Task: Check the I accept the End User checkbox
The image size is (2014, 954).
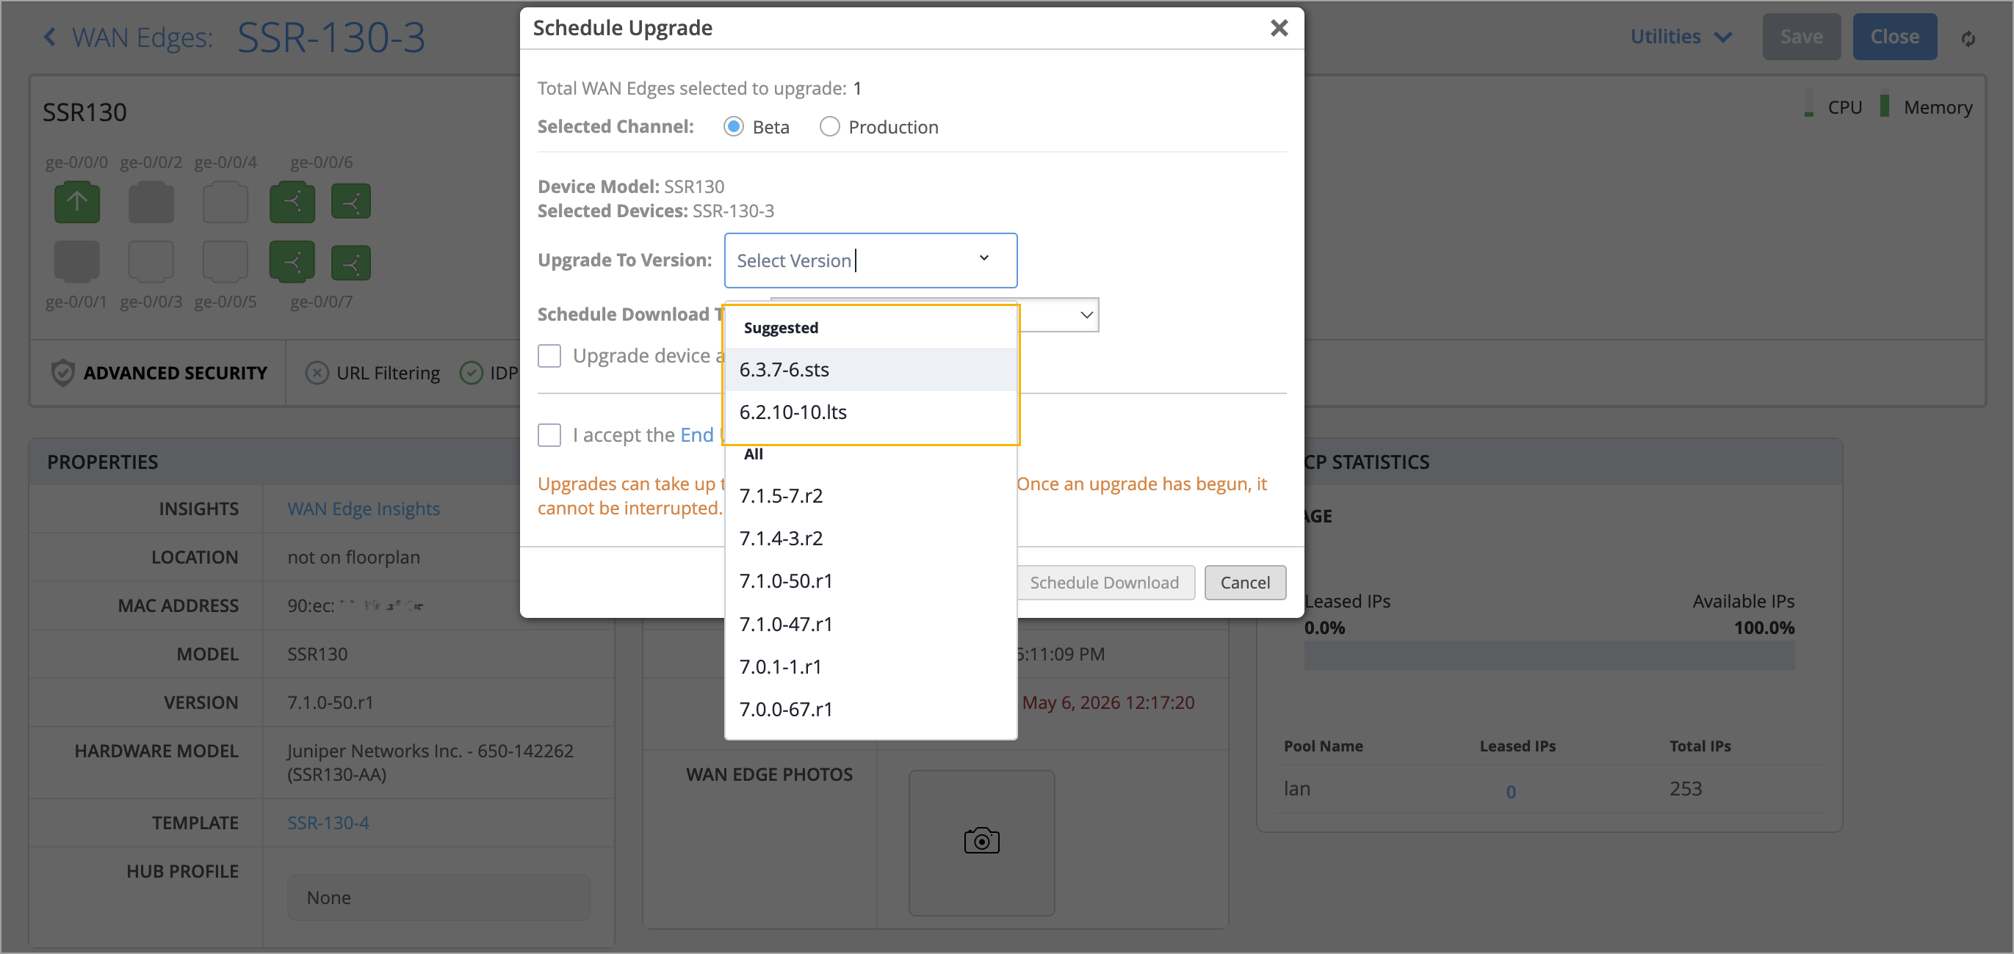Action: pyautogui.click(x=549, y=435)
